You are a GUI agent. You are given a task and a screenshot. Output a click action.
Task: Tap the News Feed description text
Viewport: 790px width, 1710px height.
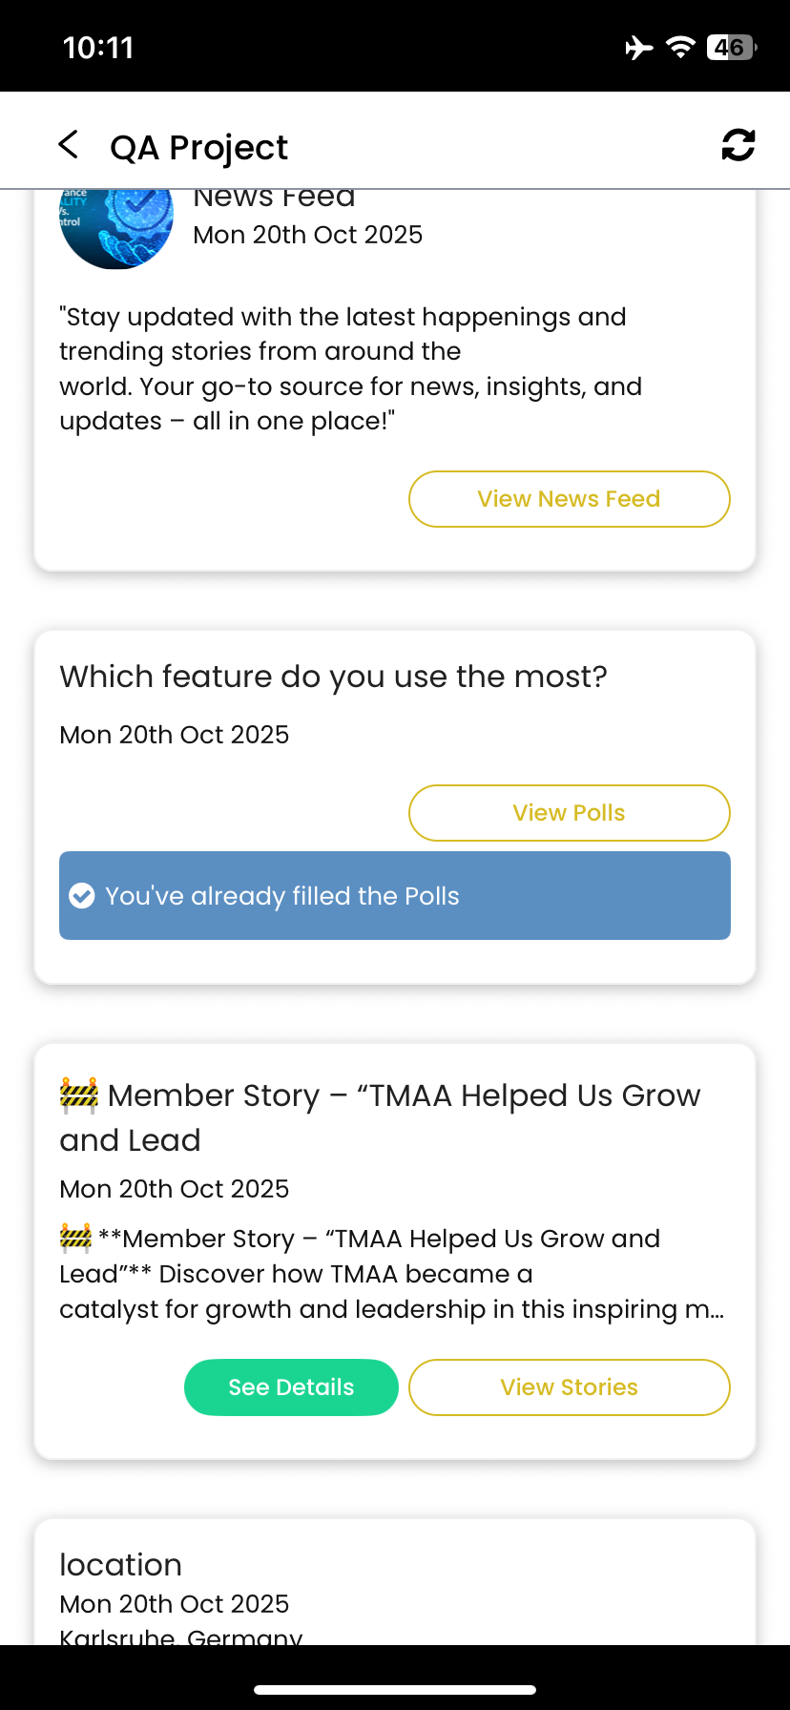[x=349, y=368]
